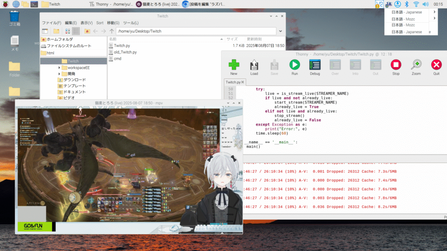447x251 pixels.
Task: Open the Bluetooth tray menu
Action: [407, 4]
